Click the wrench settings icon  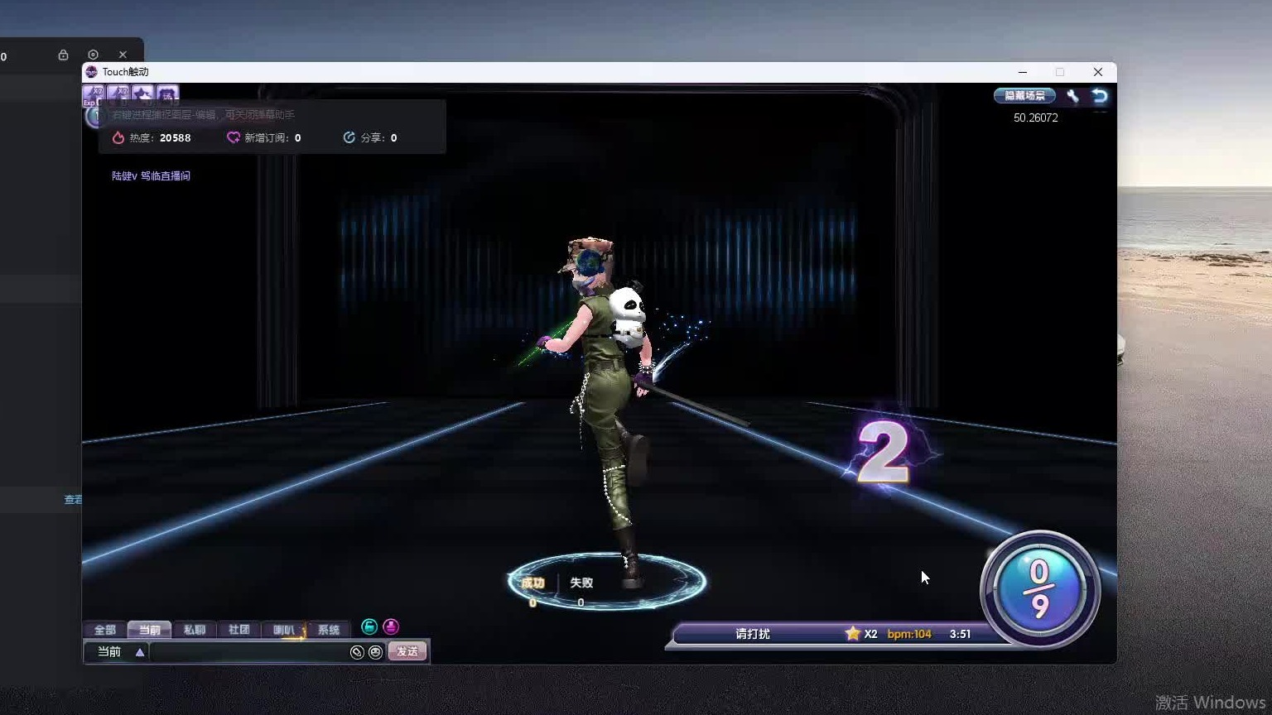click(x=1072, y=96)
